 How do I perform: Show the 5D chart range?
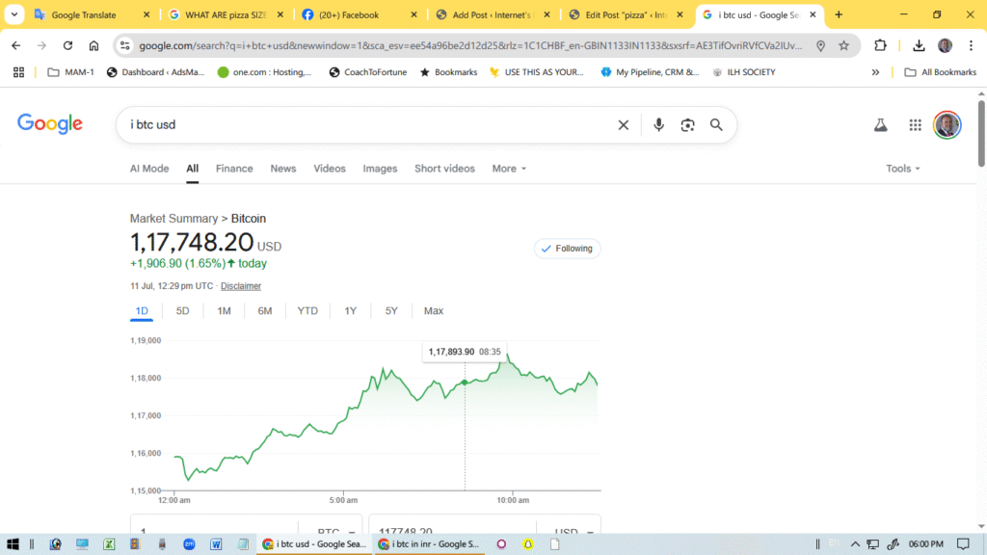pyautogui.click(x=182, y=311)
